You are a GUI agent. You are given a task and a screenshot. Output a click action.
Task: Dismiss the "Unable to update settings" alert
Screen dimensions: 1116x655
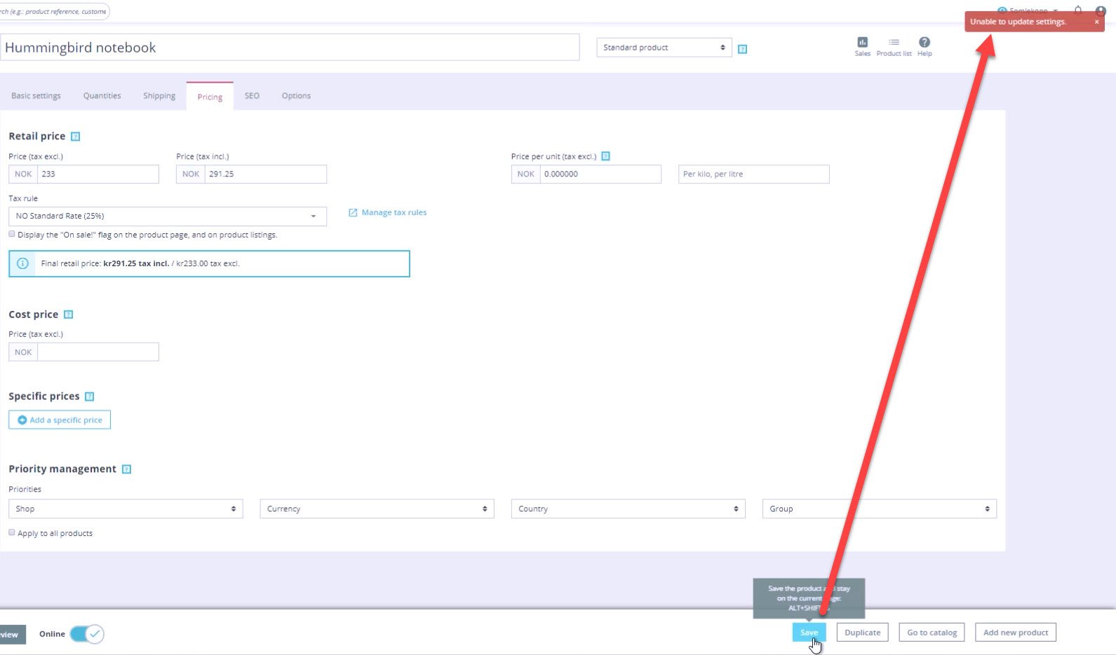pyautogui.click(x=1096, y=22)
